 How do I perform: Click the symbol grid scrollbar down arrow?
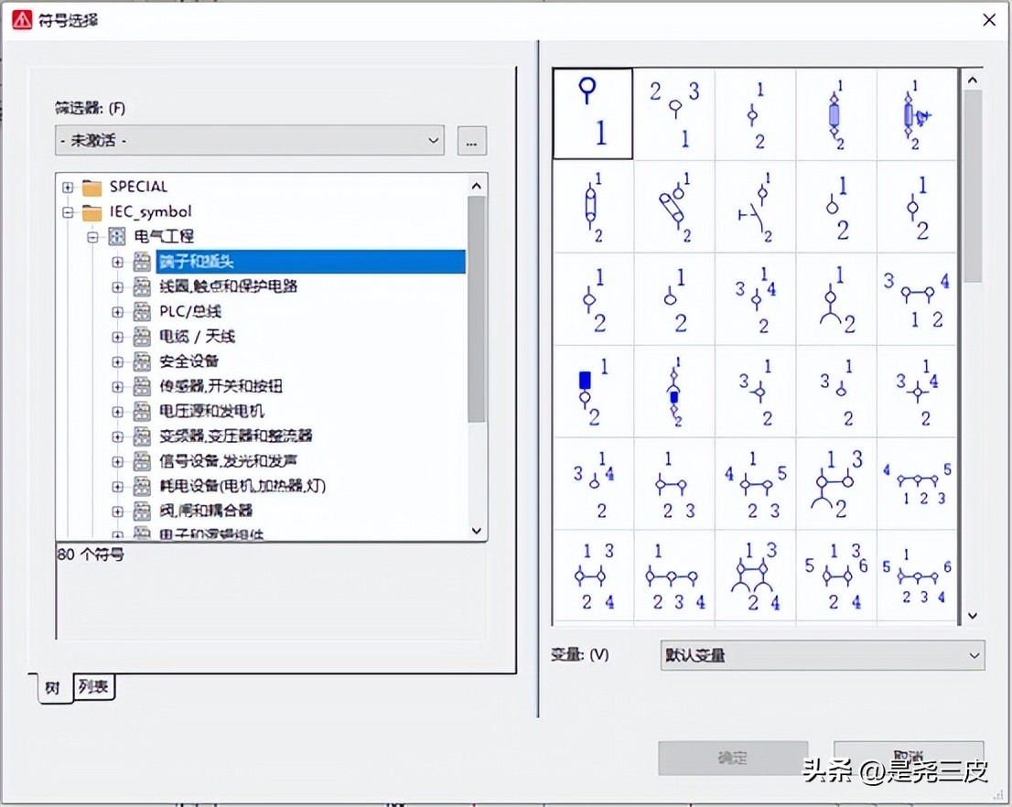[972, 616]
